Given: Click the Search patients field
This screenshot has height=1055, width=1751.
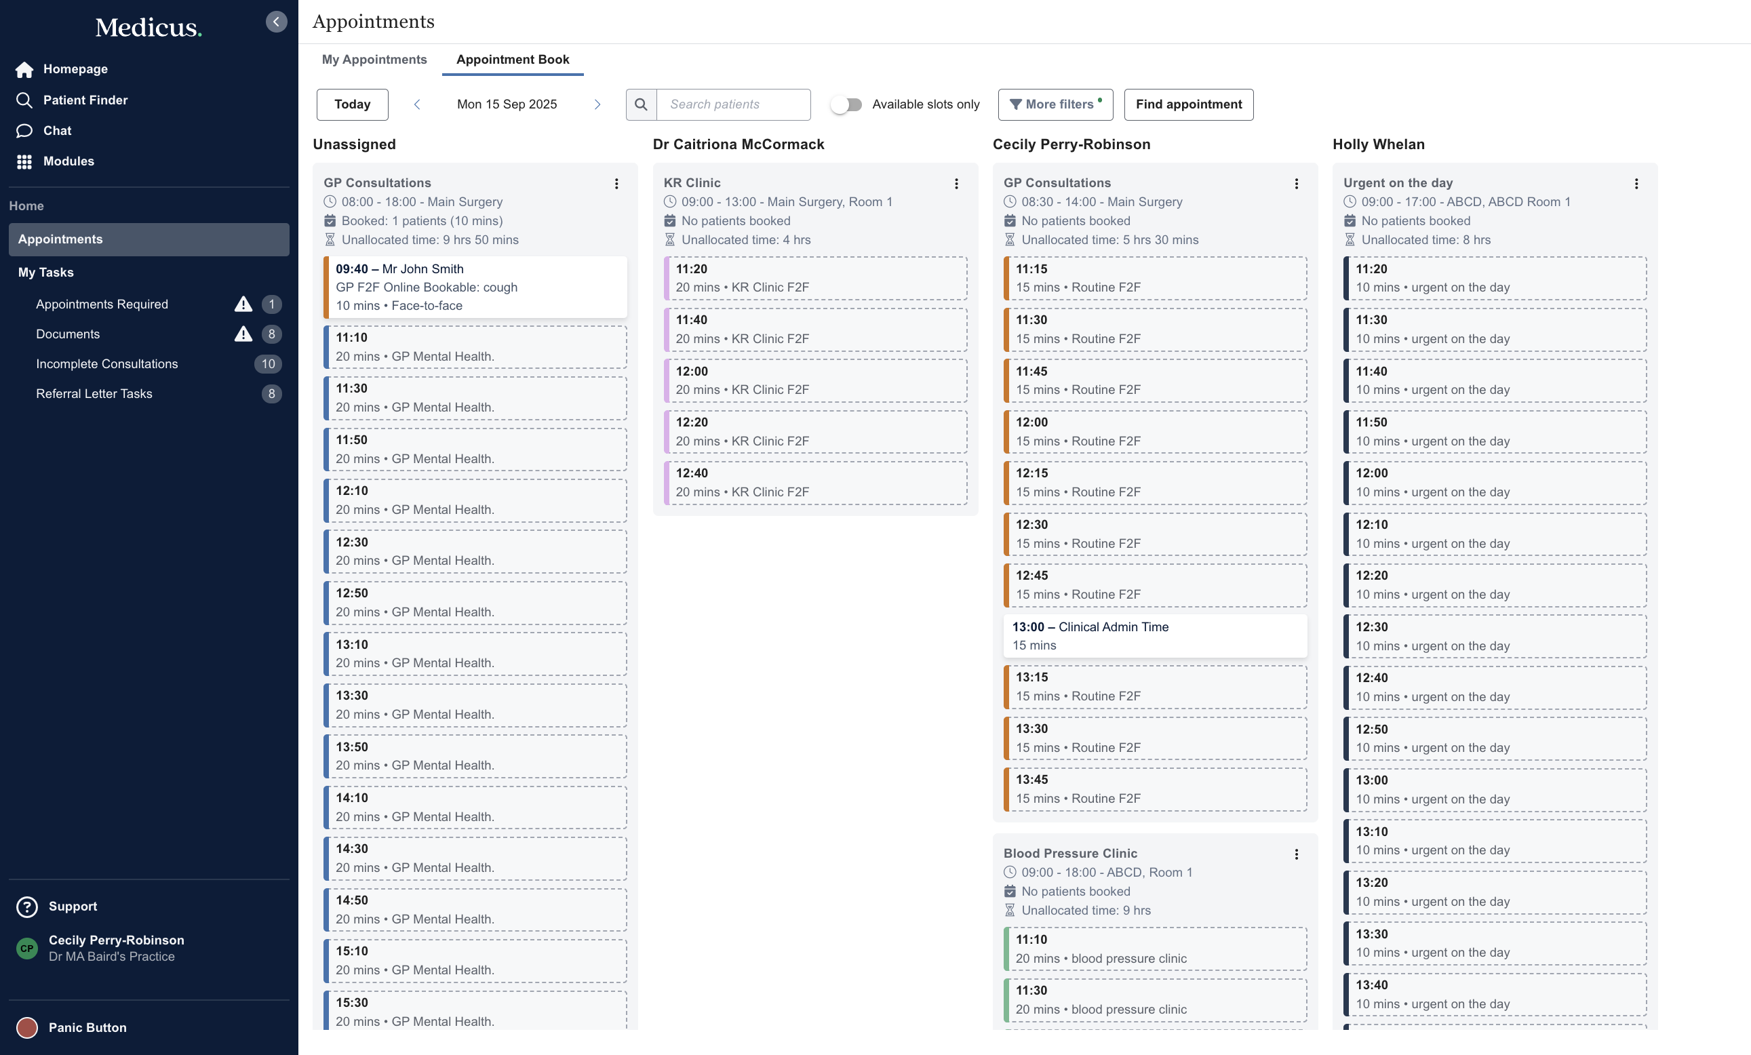Looking at the screenshot, I should tap(733, 104).
